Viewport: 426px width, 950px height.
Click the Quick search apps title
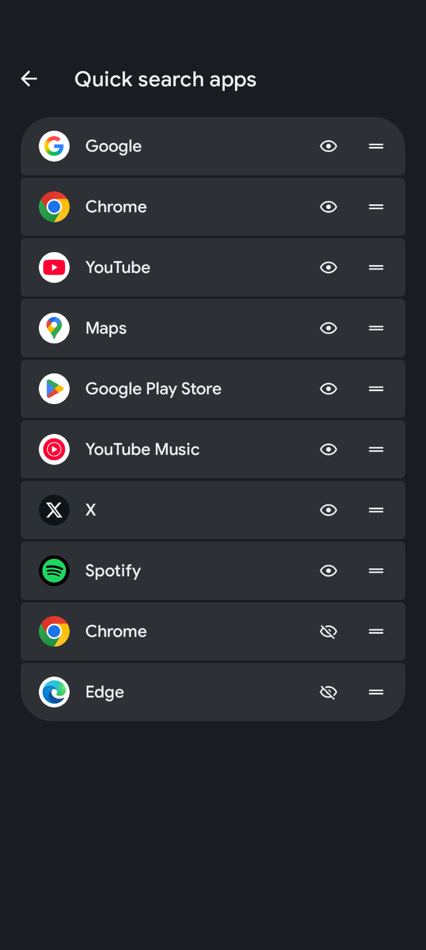click(165, 79)
